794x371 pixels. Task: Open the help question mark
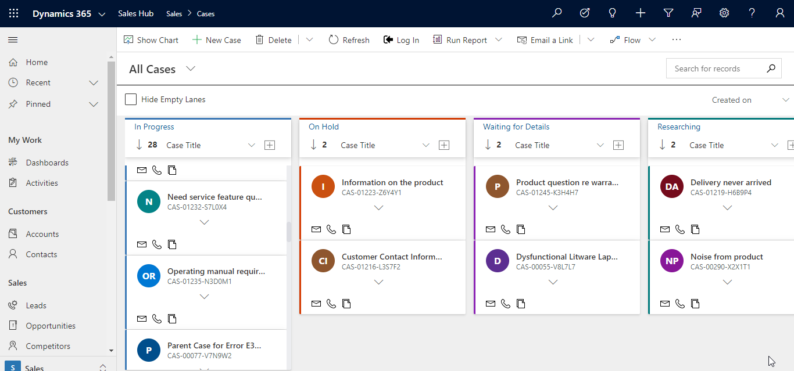click(752, 13)
